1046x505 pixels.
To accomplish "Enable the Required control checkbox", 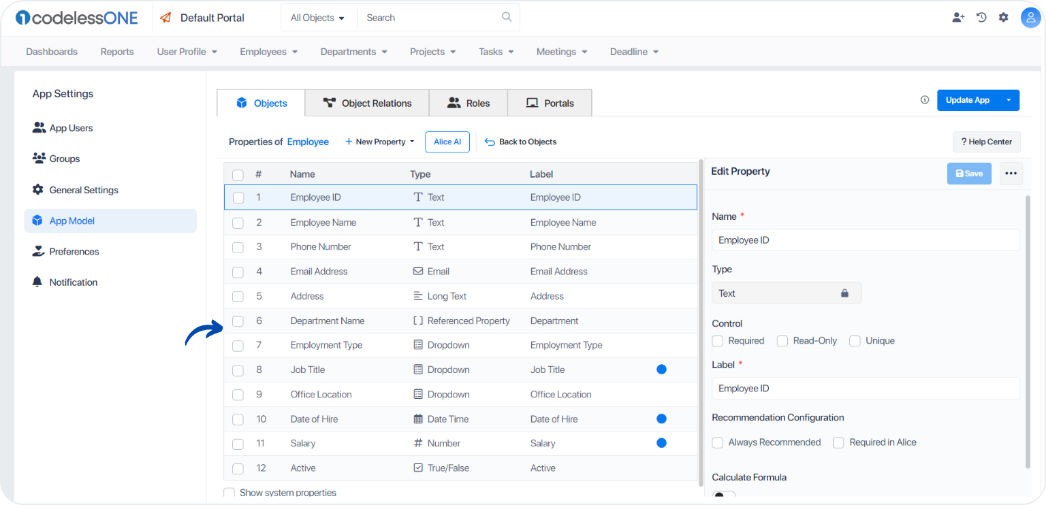I will click(718, 340).
